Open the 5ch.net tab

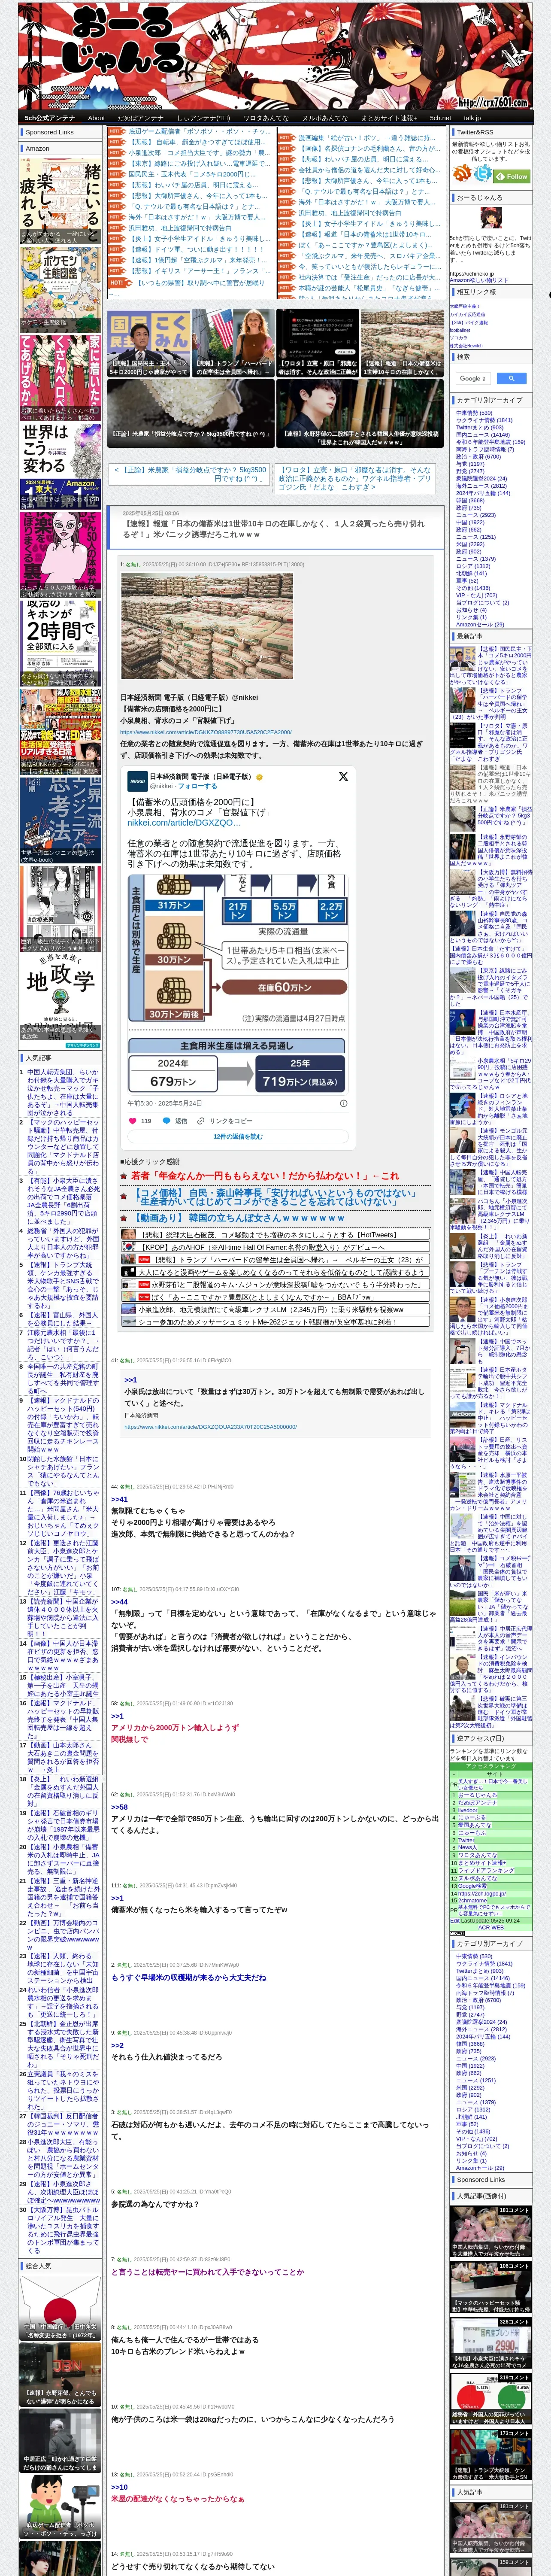440,118
